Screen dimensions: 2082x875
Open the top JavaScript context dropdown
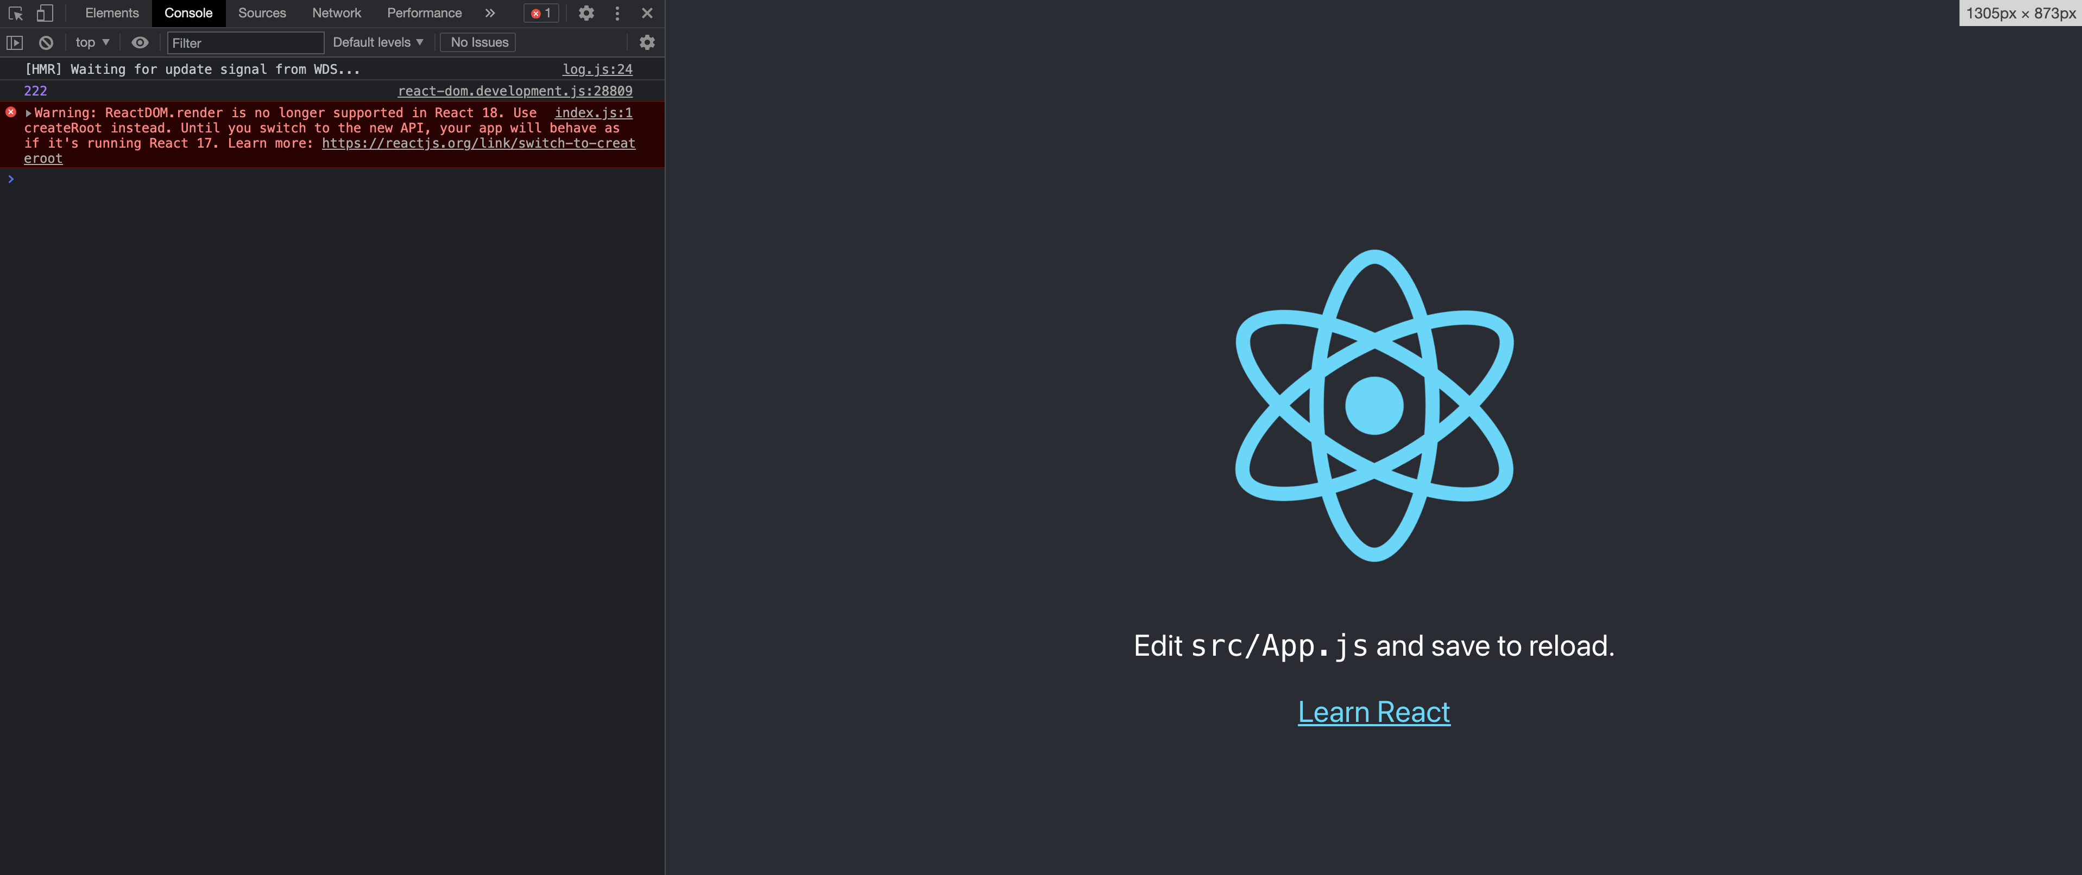[92, 42]
